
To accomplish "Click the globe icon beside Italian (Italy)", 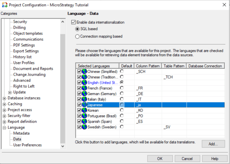I will click(x=84, y=99).
